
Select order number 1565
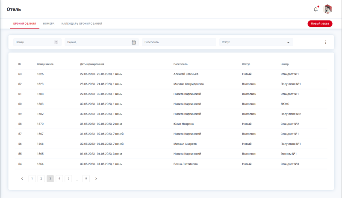(40, 154)
